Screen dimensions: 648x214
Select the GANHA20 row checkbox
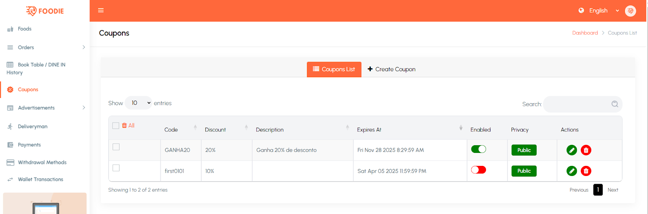coord(116,147)
